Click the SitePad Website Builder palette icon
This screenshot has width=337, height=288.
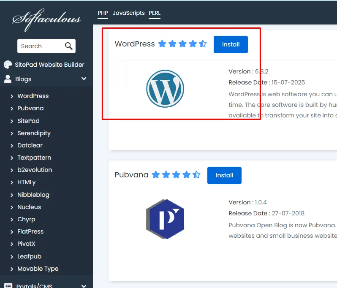[x=8, y=65]
